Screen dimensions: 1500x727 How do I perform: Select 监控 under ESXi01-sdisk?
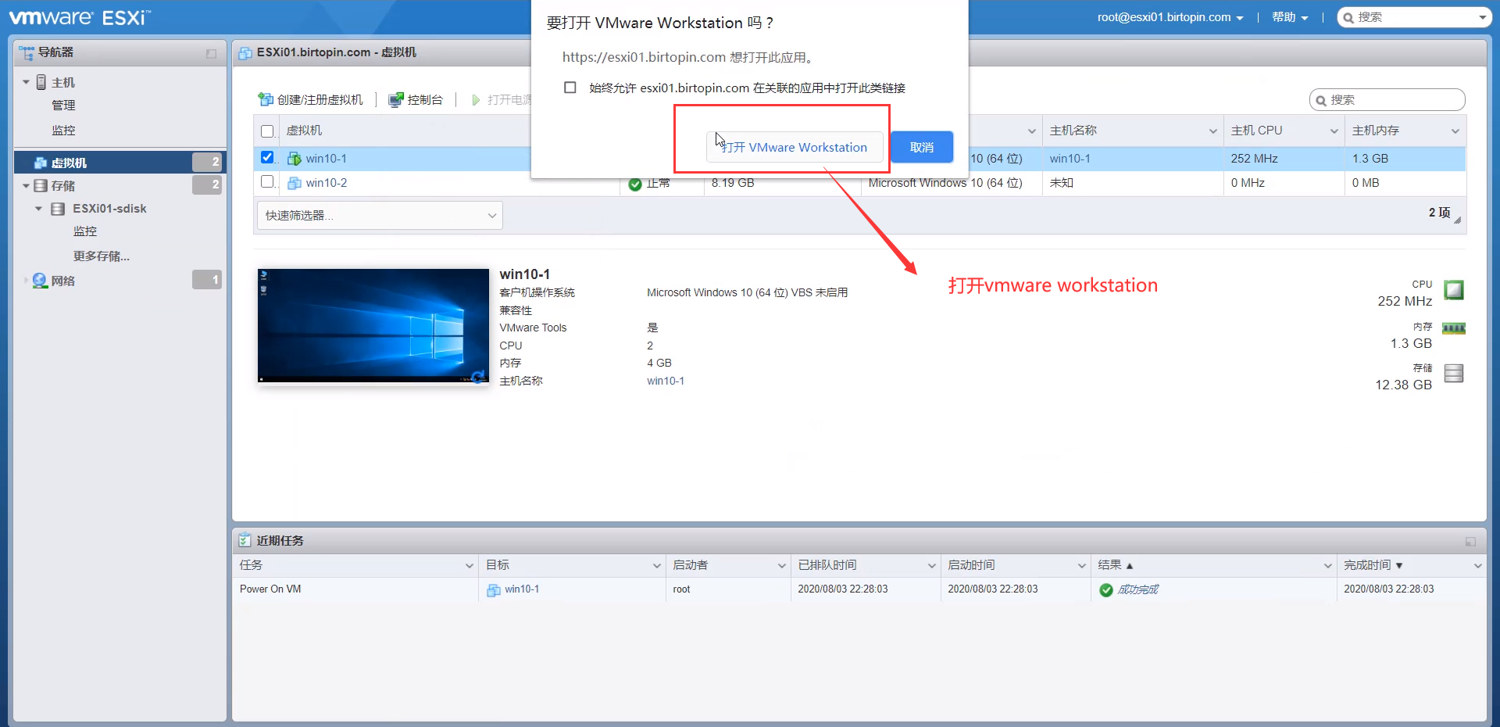[85, 231]
